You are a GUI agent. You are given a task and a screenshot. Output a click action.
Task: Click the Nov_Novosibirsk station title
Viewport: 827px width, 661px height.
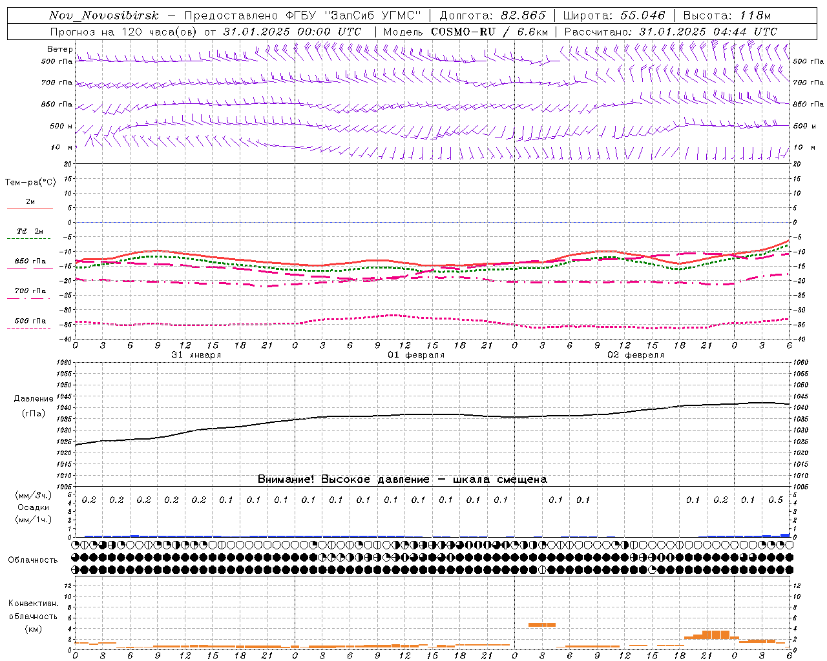point(104,15)
